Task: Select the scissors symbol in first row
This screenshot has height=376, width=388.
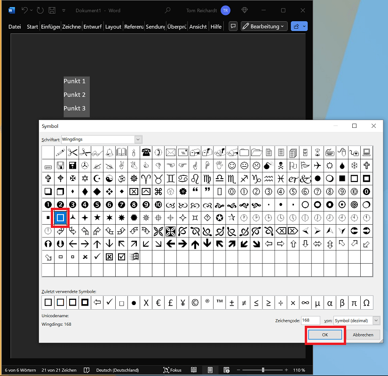Action: [x=72, y=152]
